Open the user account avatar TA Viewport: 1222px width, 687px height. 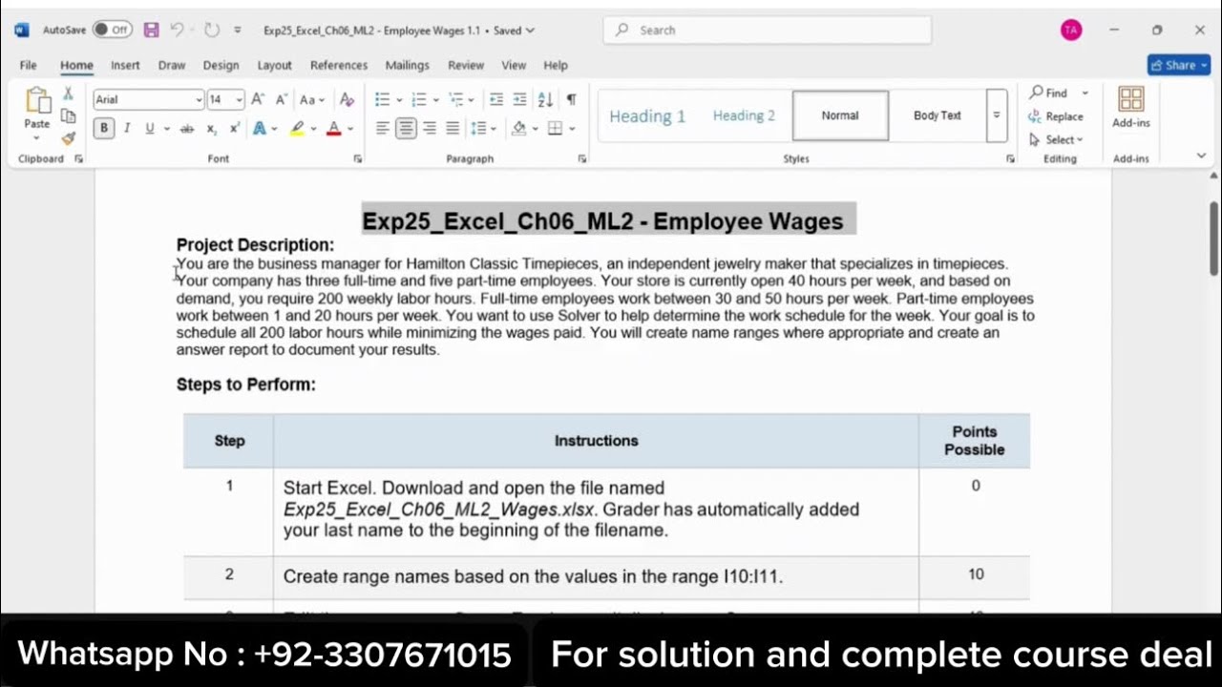pos(1071,31)
